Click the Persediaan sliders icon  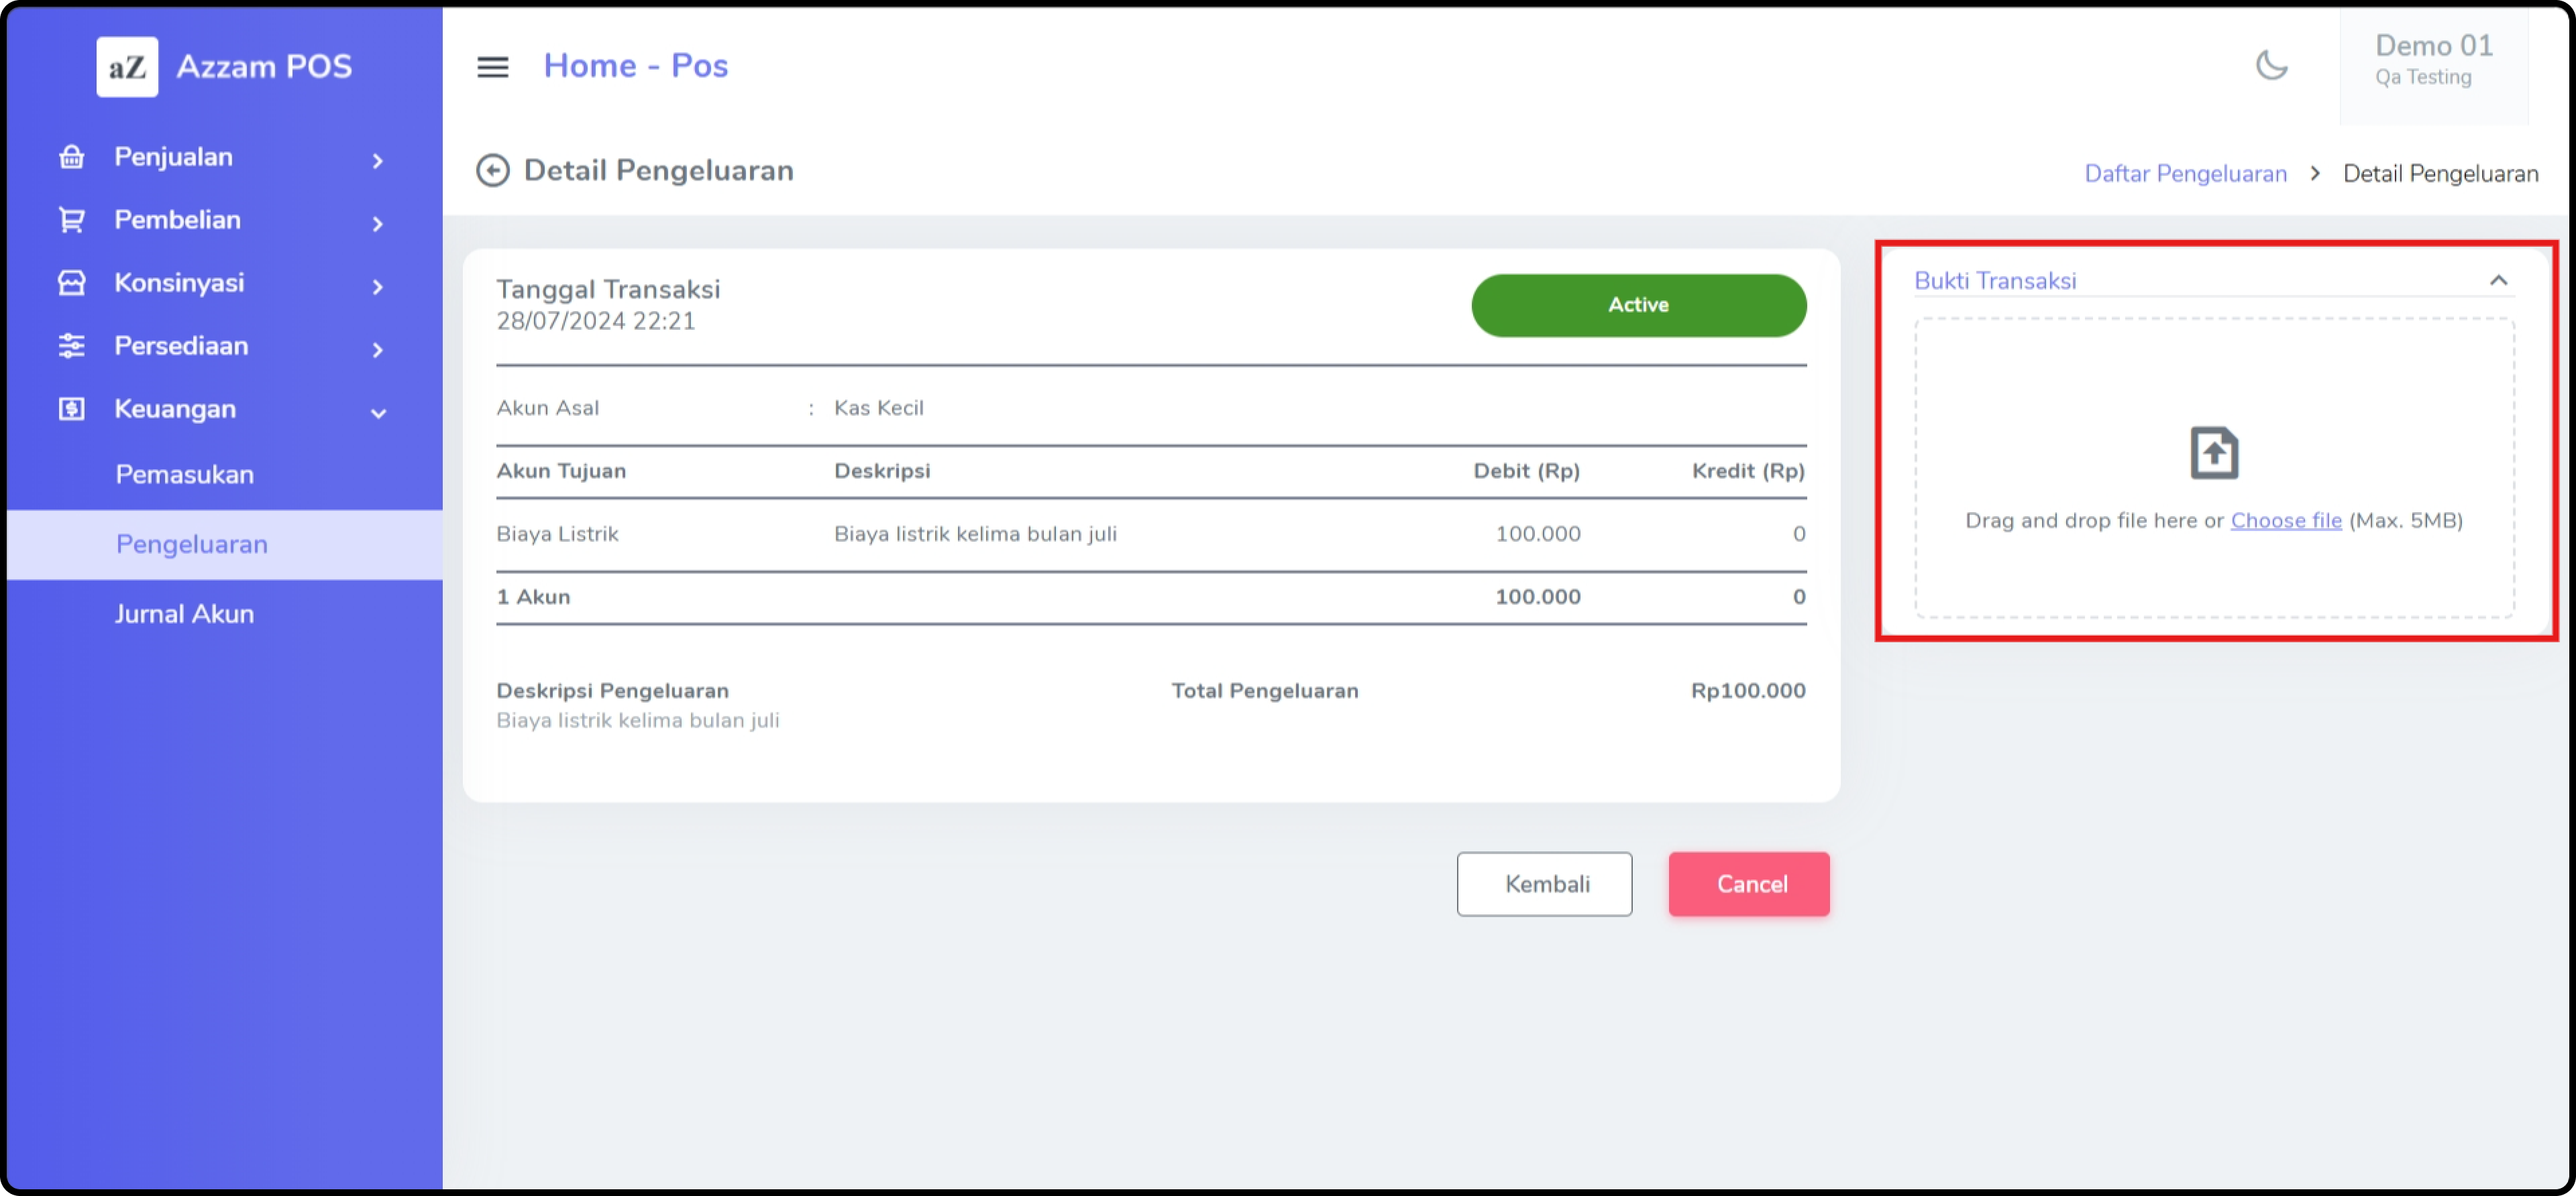(x=71, y=347)
